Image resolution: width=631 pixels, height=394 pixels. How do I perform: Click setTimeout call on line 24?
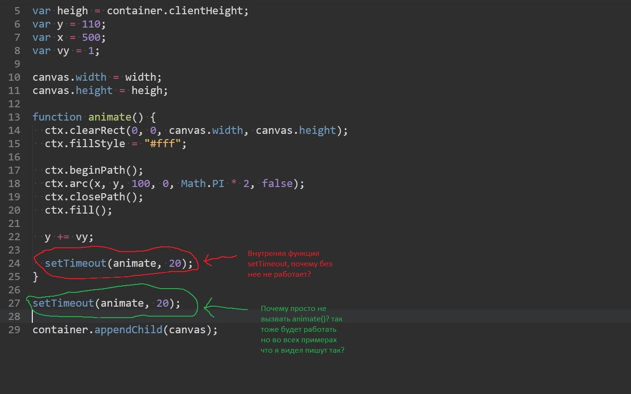[x=119, y=263]
